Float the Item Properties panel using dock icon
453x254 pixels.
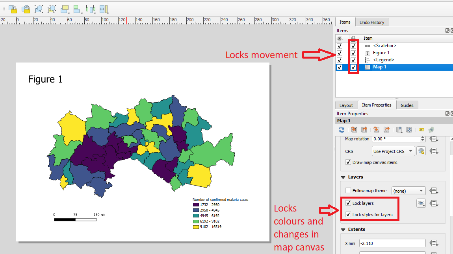coord(447,114)
